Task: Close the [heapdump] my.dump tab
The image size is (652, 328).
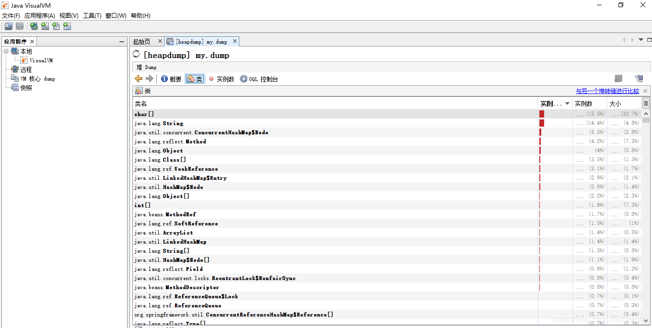Action: coord(235,41)
